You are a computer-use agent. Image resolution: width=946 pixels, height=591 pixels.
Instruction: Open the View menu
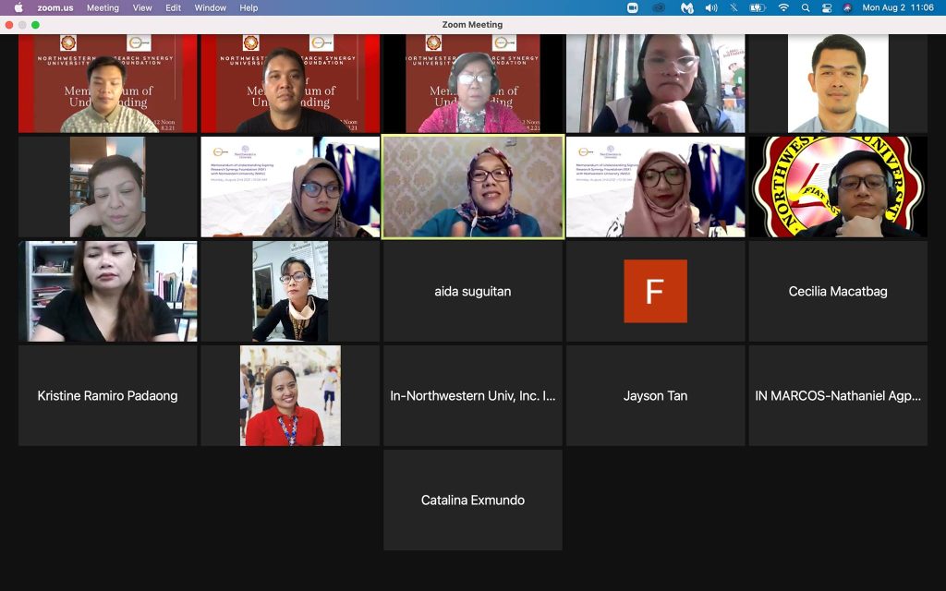click(x=142, y=7)
